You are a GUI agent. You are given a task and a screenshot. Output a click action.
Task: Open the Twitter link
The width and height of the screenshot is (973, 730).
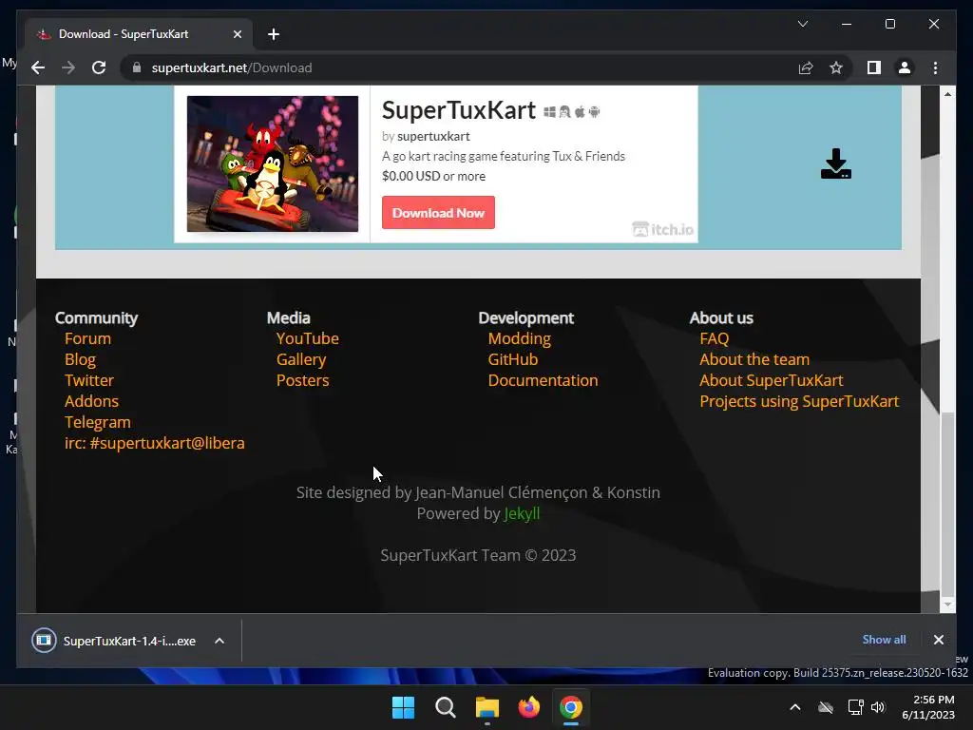89,380
